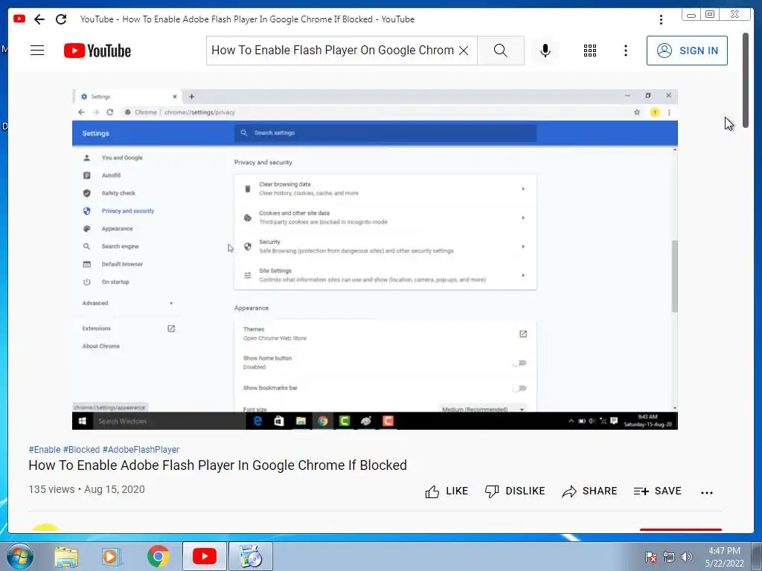This screenshot has width=762, height=571.
Task: Save the video to a playlist
Action: coord(658,491)
